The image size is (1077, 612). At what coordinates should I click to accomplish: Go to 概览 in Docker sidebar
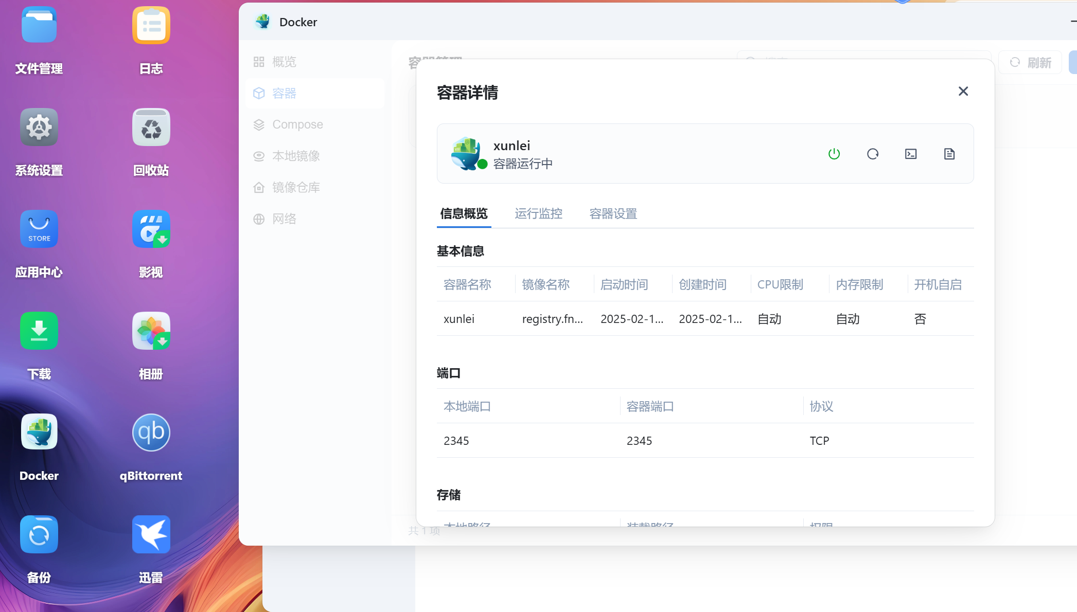(x=315, y=62)
